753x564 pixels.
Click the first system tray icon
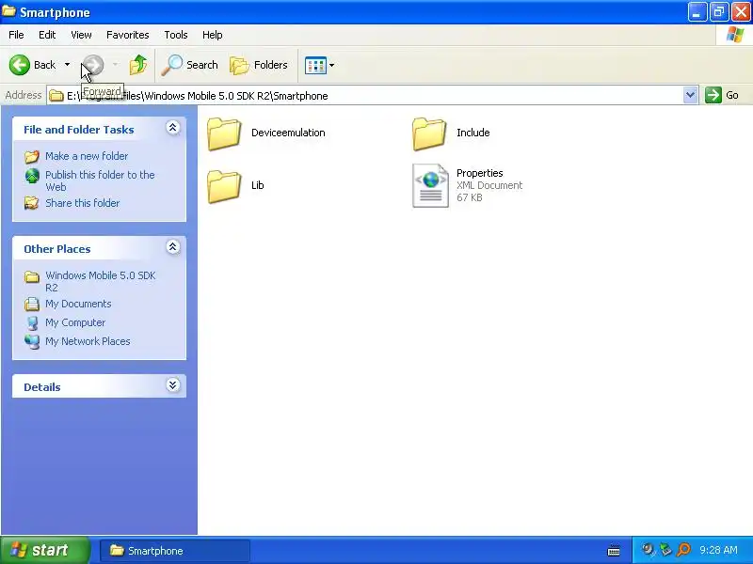[x=649, y=549]
